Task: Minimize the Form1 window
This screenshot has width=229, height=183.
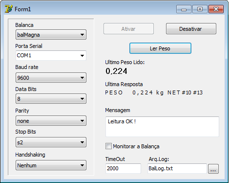Action: click(184, 9)
